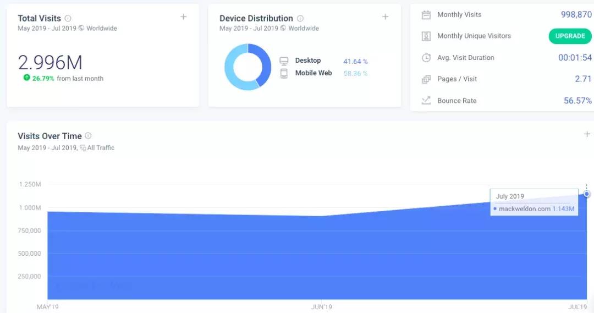594x313 pixels.
Task: Click the Mobile Web phone icon
Action: click(284, 73)
